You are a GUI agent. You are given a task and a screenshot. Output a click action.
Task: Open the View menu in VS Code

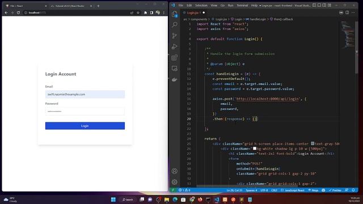tap(214, 5)
